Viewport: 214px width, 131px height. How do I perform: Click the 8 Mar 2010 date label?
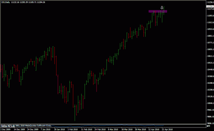pyautogui.click(x=113, y=129)
